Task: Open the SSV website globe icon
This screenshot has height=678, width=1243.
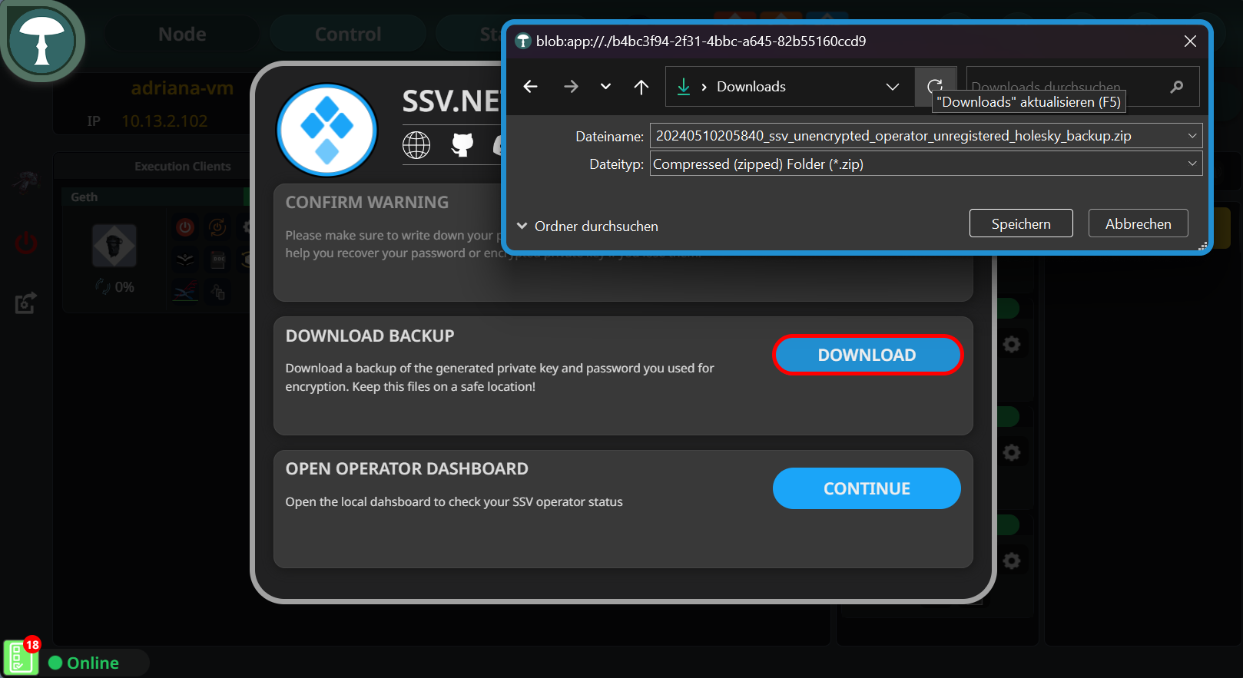Action: [416, 144]
